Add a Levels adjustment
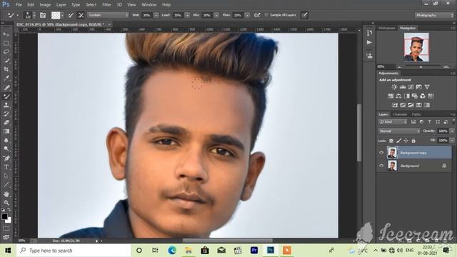Screen dimensions: 457x257 coord(403,87)
